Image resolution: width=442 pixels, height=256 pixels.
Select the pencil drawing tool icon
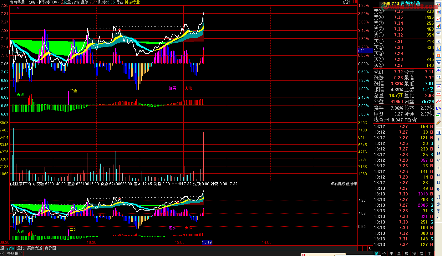tap(439, 123)
